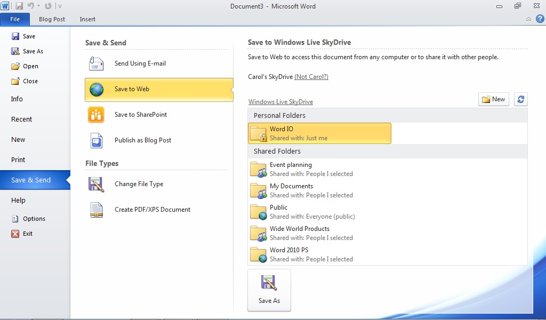Select the Event planning folder name
The width and height of the screenshot is (546, 320).
coord(291,165)
